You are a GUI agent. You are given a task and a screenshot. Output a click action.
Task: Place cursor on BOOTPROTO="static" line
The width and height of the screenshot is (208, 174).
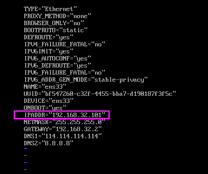pyautogui.click(x=56, y=30)
